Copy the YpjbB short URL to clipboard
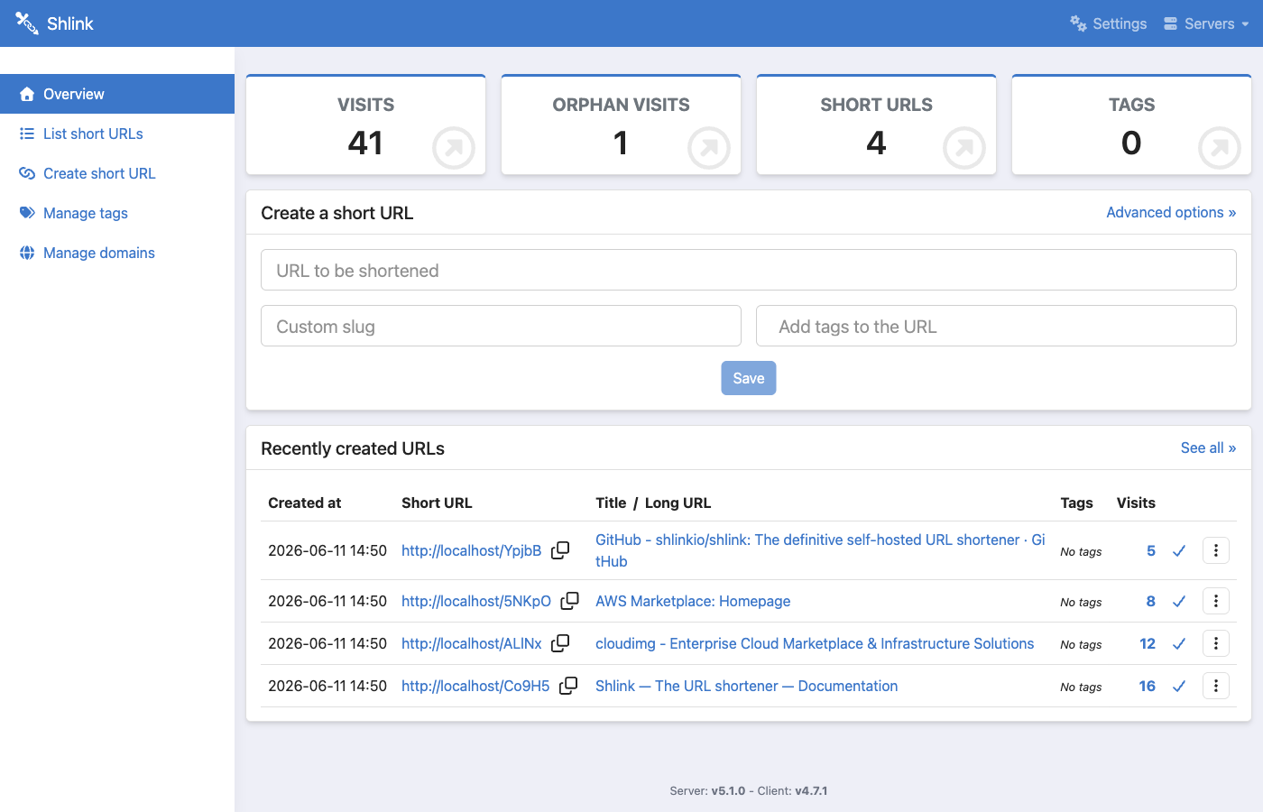1263x812 pixels. pyautogui.click(x=560, y=550)
